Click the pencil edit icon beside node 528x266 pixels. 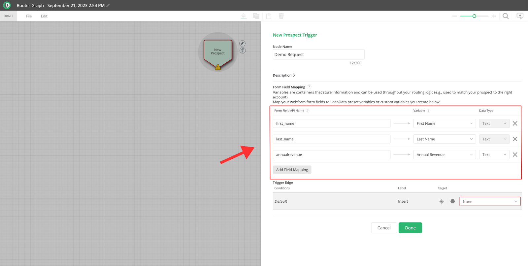pyautogui.click(x=242, y=44)
